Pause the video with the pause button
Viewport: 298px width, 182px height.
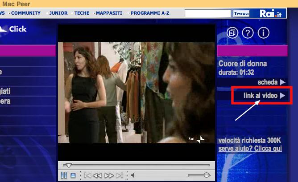tap(64, 175)
